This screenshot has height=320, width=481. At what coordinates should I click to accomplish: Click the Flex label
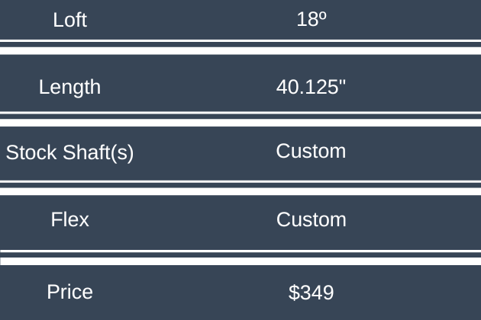(x=69, y=220)
